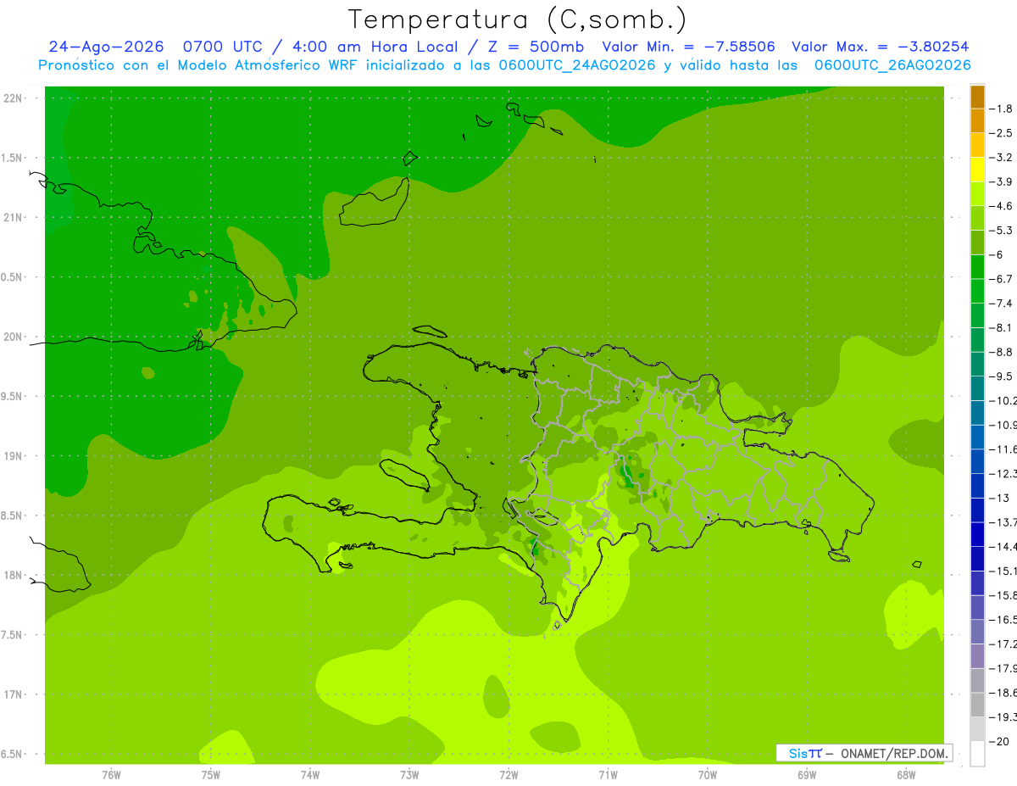The image size is (1017, 786).
Task: Click the '-2.5' colorbar value
Action: pyautogui.click(x=1001, y=133)
